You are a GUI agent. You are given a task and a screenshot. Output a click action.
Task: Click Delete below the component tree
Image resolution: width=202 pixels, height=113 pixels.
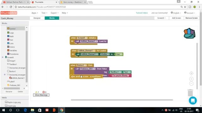(20, 92)
